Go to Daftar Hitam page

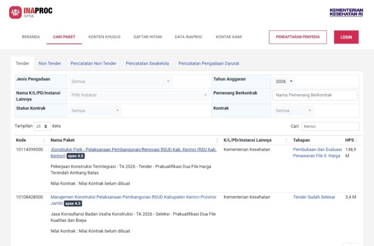click(x=148, y=37)
